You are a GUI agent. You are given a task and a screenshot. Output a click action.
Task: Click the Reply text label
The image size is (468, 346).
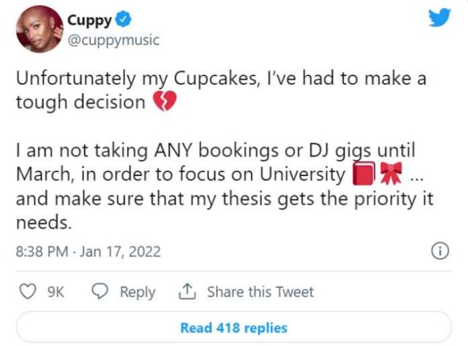point(137,292)
